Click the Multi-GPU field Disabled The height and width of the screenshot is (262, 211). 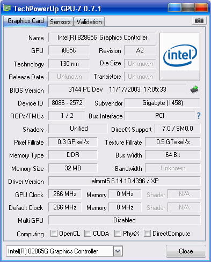[125, 220]
